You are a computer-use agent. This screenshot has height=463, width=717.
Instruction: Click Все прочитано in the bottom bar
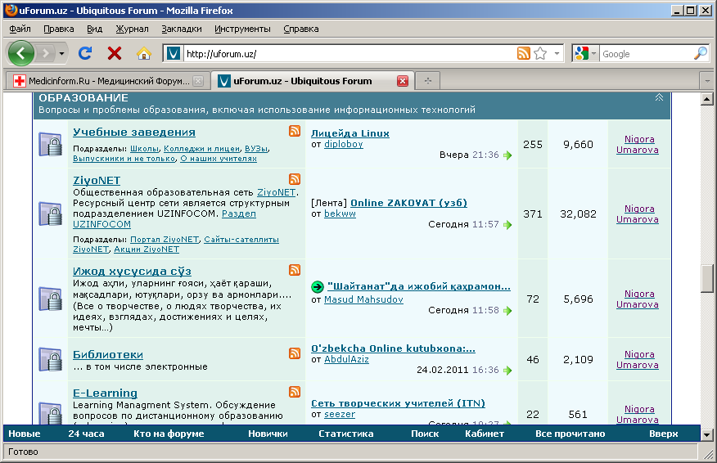coord(570,434)
